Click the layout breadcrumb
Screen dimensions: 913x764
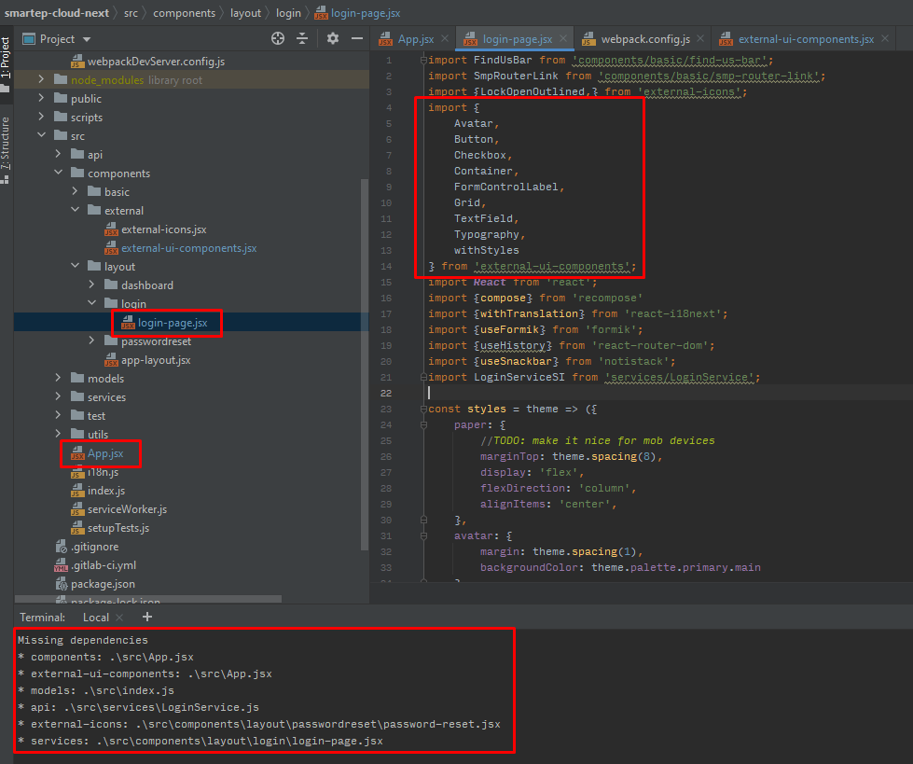click(x=245, y=13)
